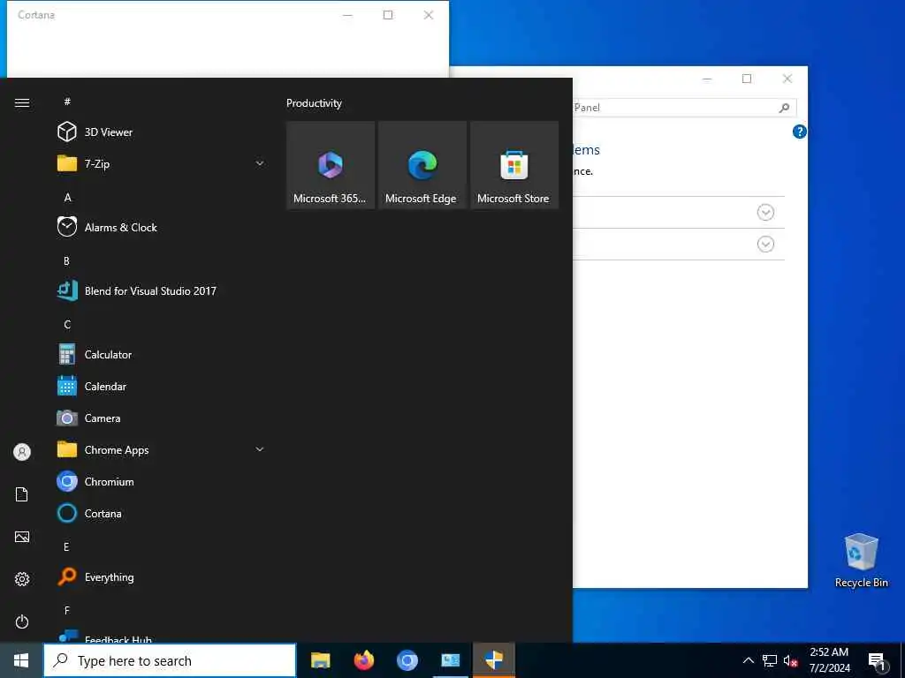Expand the second section chevron in Control Panel window
Image resolution: width=905 pixels, height=678 pixels.
765,245
